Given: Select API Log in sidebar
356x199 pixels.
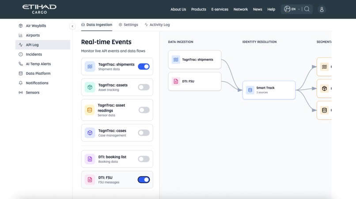Looking at the screenshot, I should tap(43, 45).
